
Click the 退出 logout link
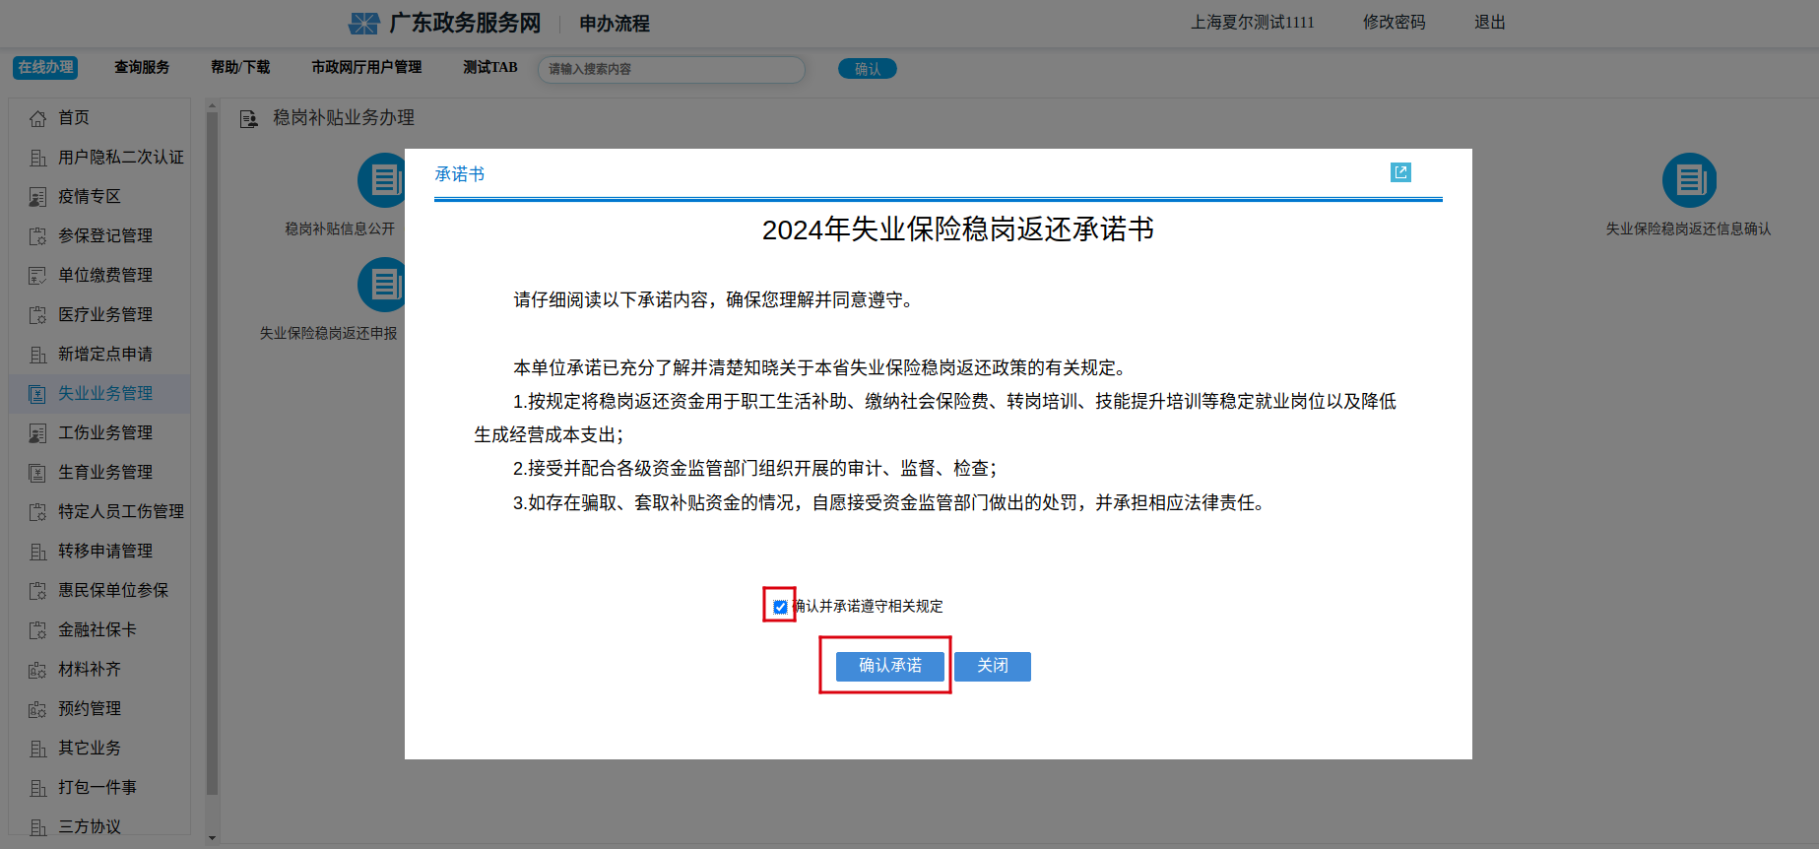coord(1489,23)
